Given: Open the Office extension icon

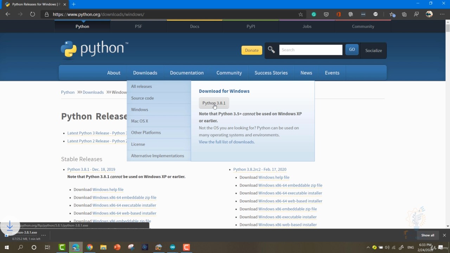Looking at the screenshot, I should pos(339,14).
